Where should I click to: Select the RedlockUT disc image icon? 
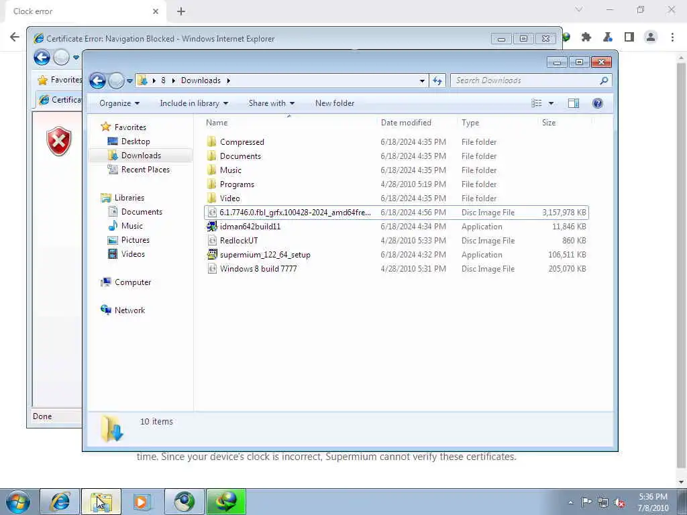click(x=212, y=241)
